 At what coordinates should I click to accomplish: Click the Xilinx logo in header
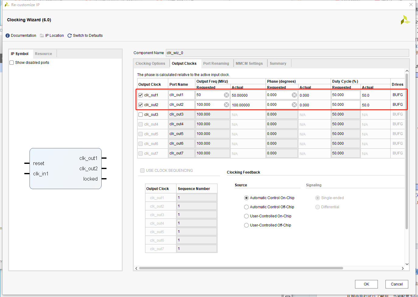click(405, 20)
